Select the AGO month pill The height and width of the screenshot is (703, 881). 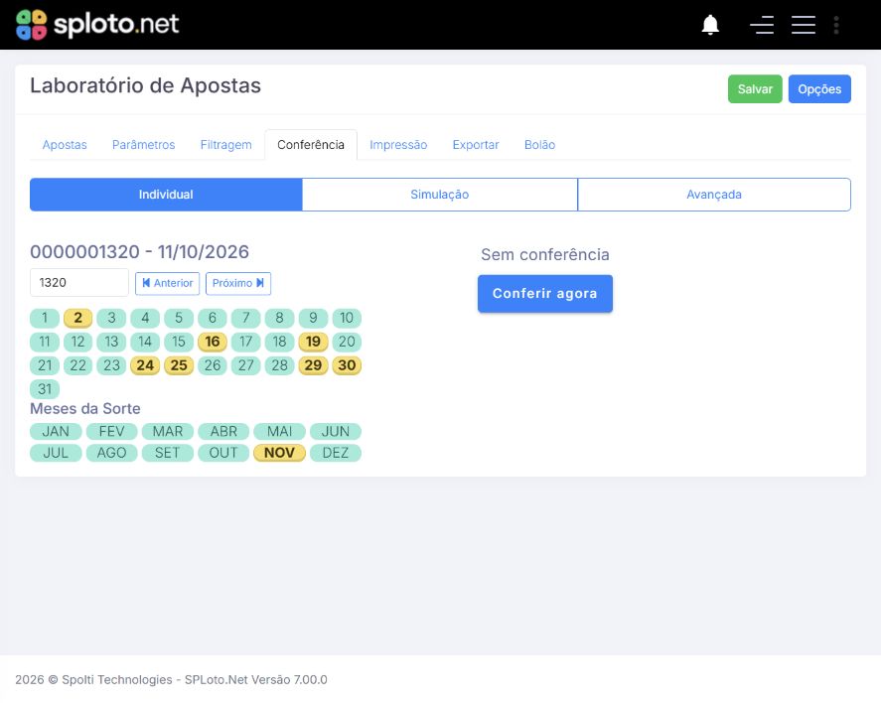pos(111,453)
